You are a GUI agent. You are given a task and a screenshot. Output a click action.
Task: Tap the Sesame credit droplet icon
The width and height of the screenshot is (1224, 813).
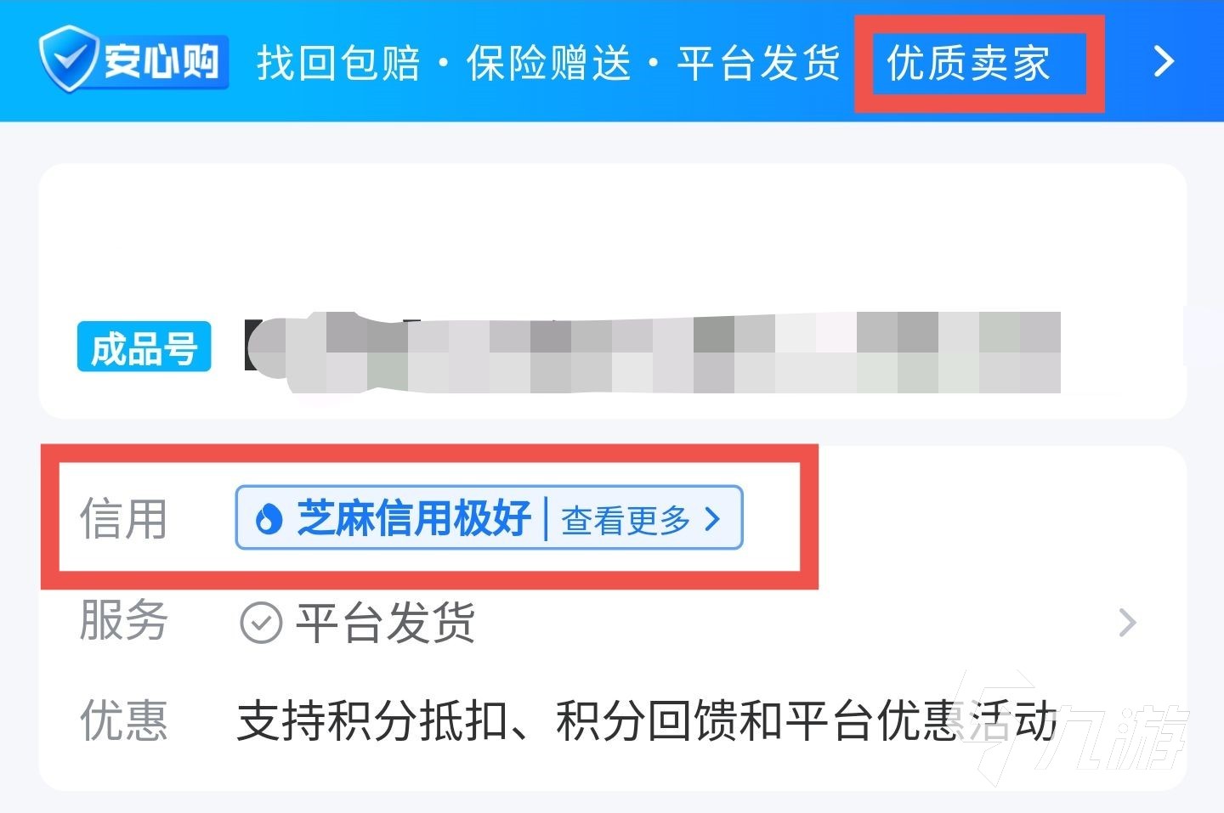[x=269, y=518]
